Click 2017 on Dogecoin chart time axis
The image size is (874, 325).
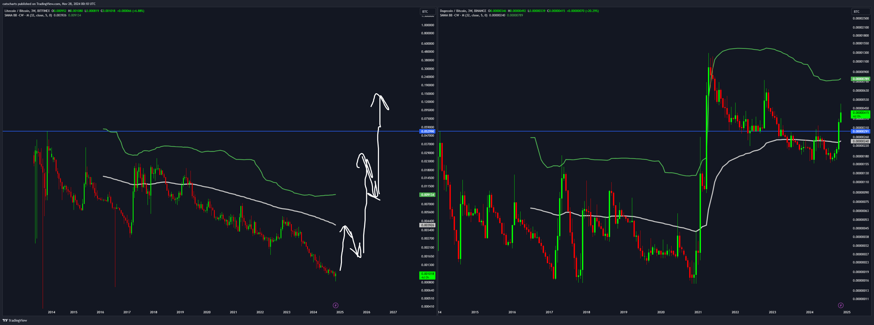tap(549, 312)
